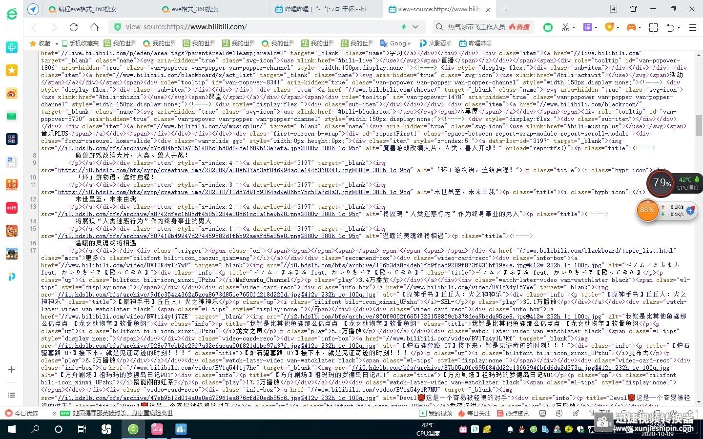
Task: Open Task View on the taskbar
Action: click(x=82, y=429)
